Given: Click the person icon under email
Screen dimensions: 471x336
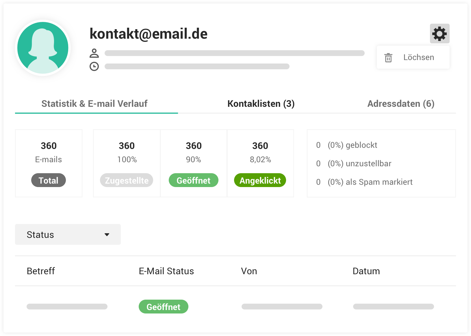Looking at the screenshot, I should (94, 53).
